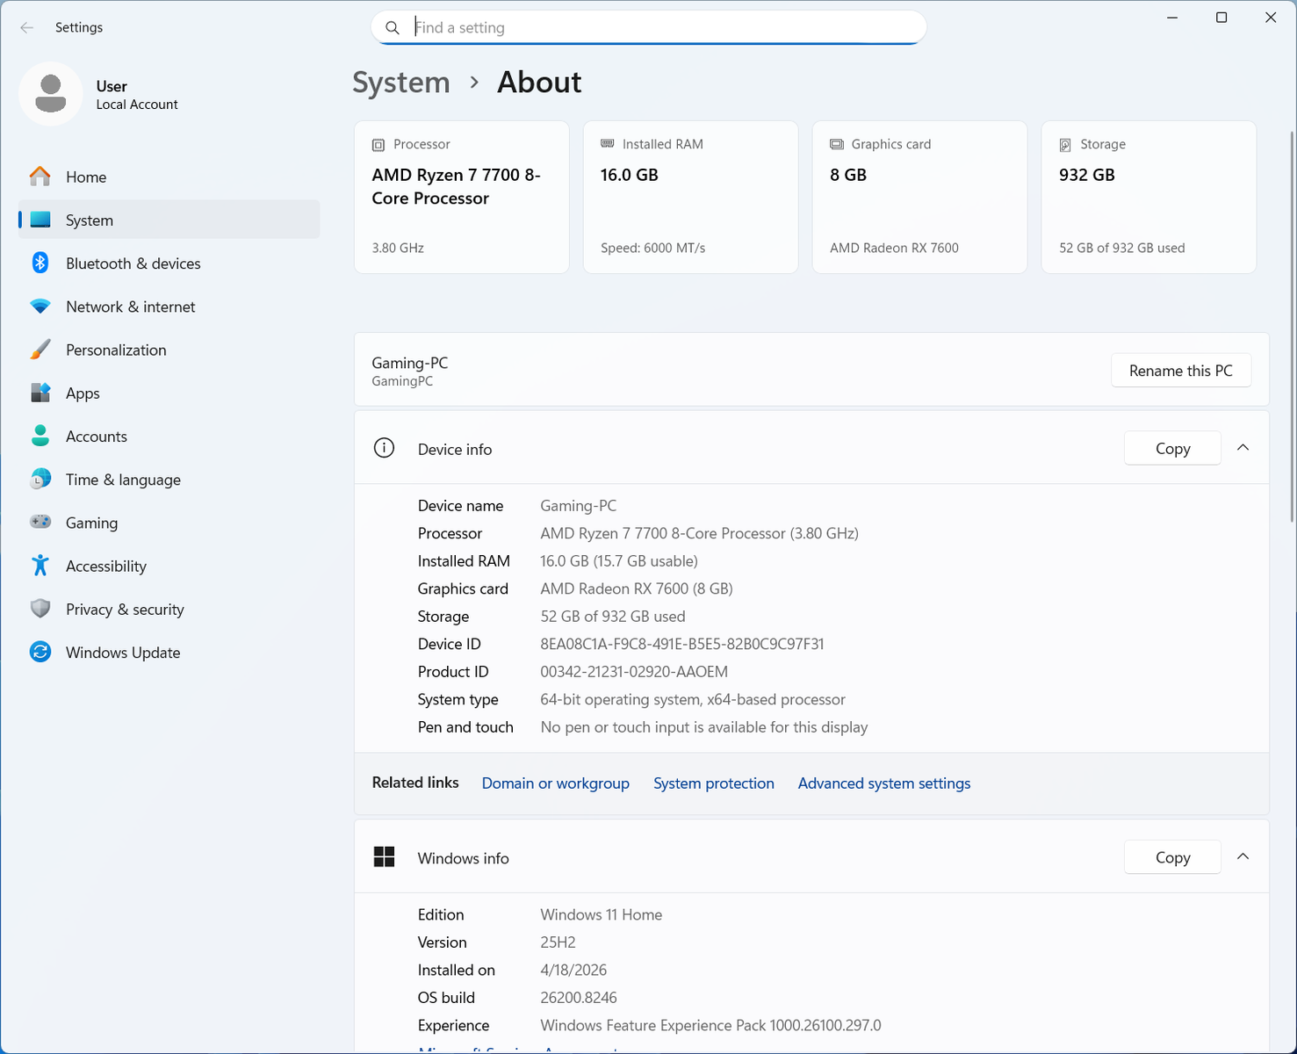1297x1054 pixels.
Task: Open the Domain or workgroup link
Action: (x=555, y=783)
